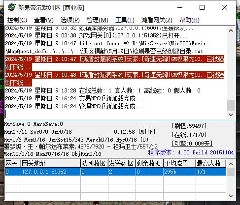Click the 程序版本 4.00 Build 20151104 text
The image size is (240, 205).
(x=191, y=152)
